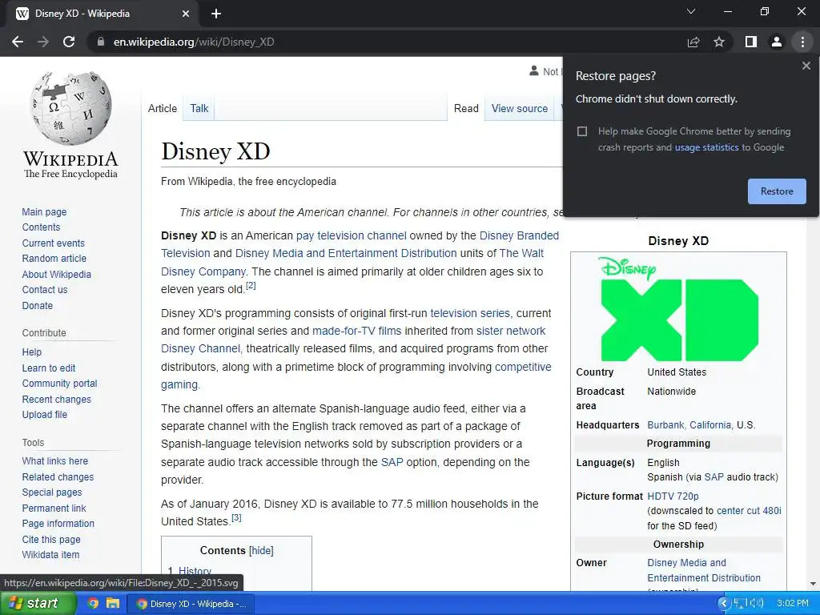This screenshot has width=820, height=615.
Task: Click the network icon in system tray
Action: point(740,603)
